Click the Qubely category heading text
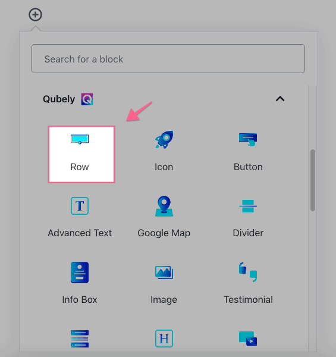 (x=59, y=99)
